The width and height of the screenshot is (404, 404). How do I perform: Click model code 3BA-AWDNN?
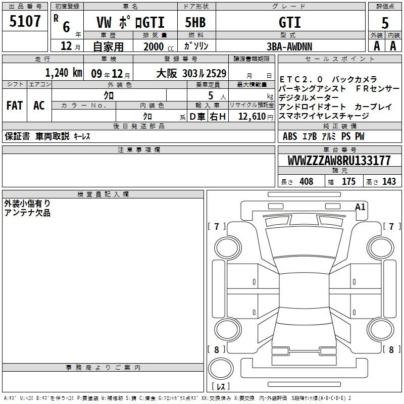pyautogui.click(x=289, y=46)
